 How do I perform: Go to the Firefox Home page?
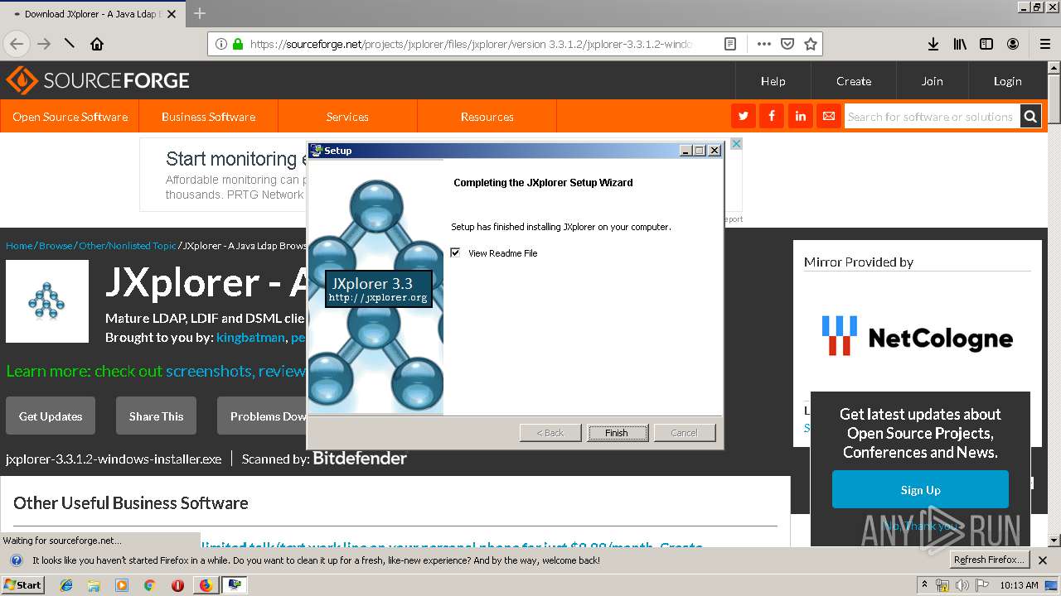[97, 44]
